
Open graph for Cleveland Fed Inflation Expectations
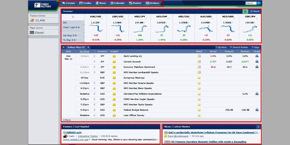click(257, 94)
